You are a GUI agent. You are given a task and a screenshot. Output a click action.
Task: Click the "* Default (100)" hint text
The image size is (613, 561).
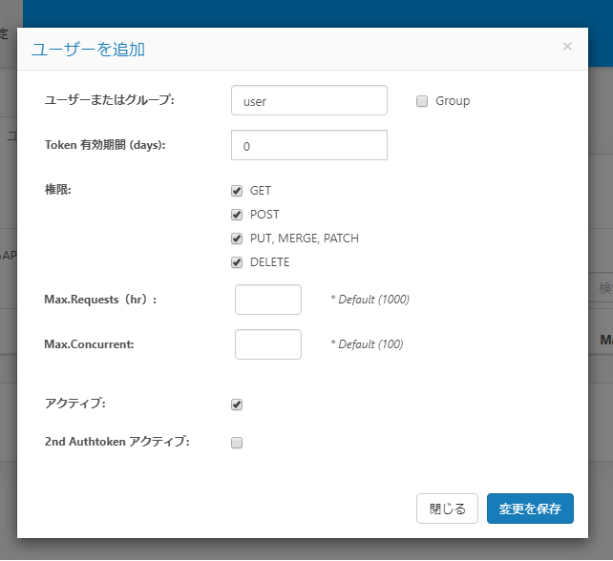click(x=367, y=344)
